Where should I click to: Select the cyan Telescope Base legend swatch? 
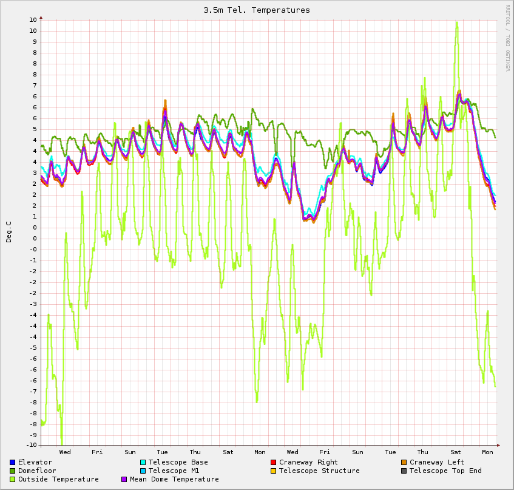pyautogui.click(x=143, y=462)
